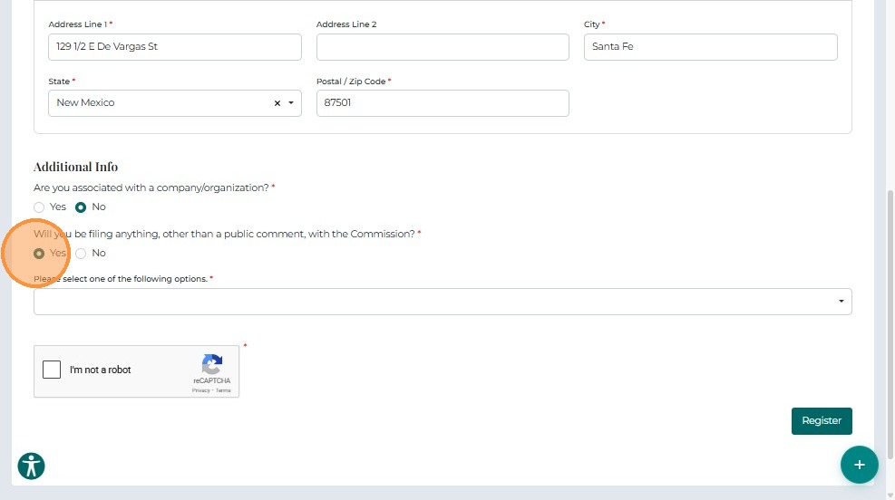Focus the City field containing Santa Fe

coord(710,47)
